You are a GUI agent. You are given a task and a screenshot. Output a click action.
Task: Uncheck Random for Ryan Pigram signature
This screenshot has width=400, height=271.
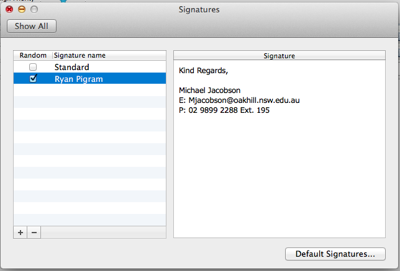tap(33, 78)
